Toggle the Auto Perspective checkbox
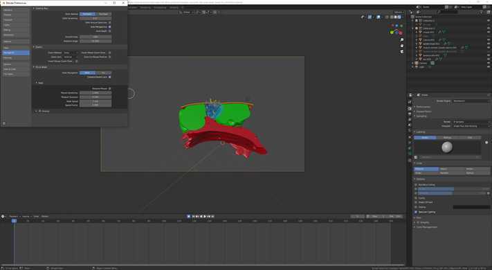The height and width of the screenshot is (270, 492). (x=109, y=27)
